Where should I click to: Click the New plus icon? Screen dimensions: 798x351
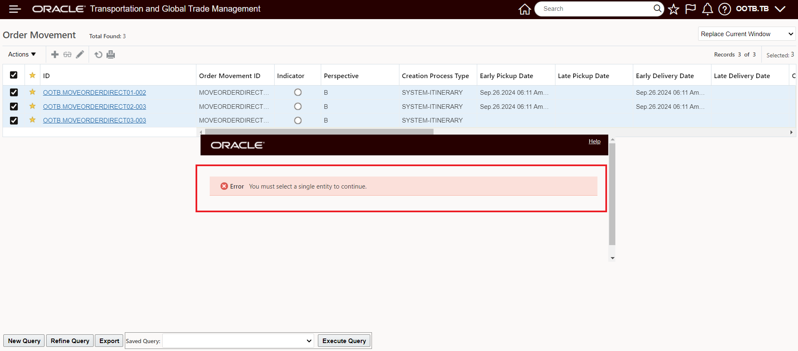(x=55, y=54)
